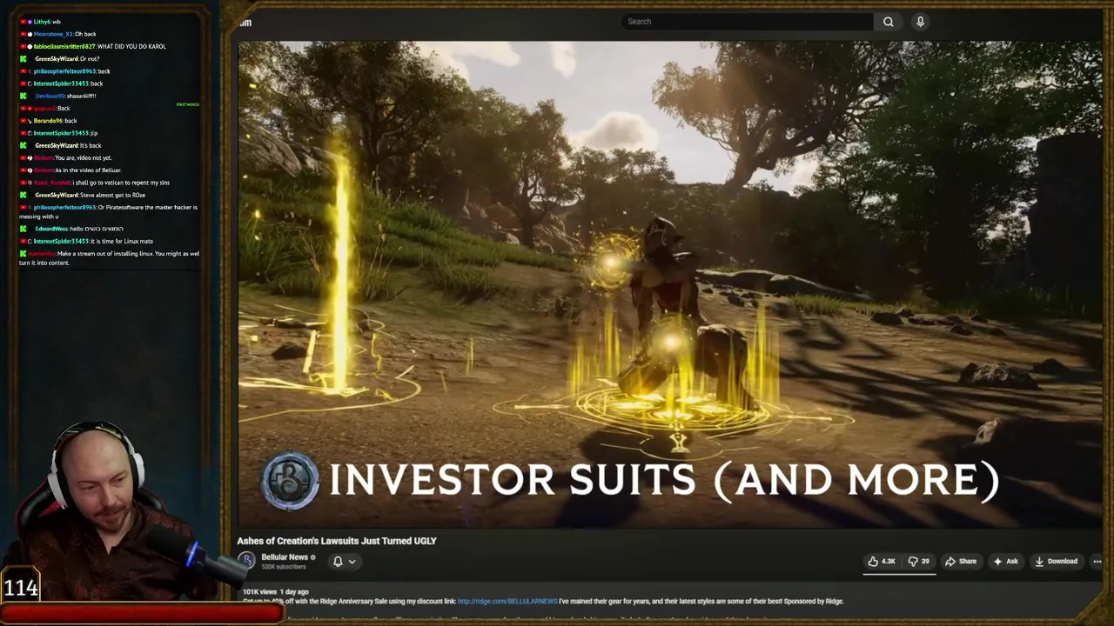Click Bellular logo in video overlay
The height and width of the screenshot is (626, 1114).
tap(290, 479)
